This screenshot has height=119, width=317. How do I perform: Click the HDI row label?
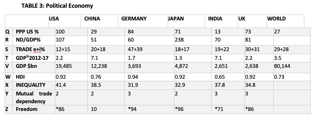pyautogui.click(x=20, y=77)
